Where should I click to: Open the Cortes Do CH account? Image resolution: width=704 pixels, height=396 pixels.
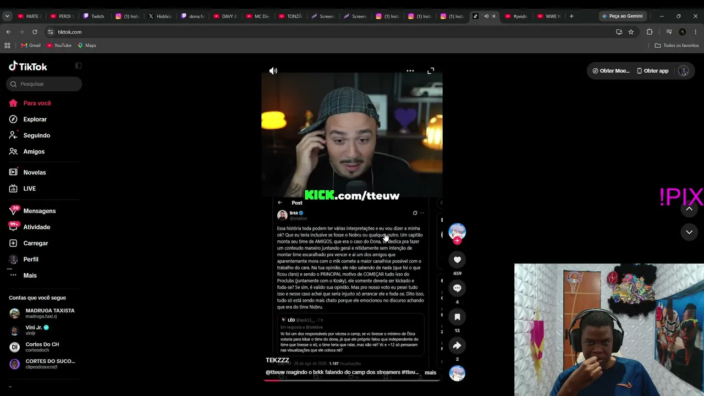tap(44, 347)
